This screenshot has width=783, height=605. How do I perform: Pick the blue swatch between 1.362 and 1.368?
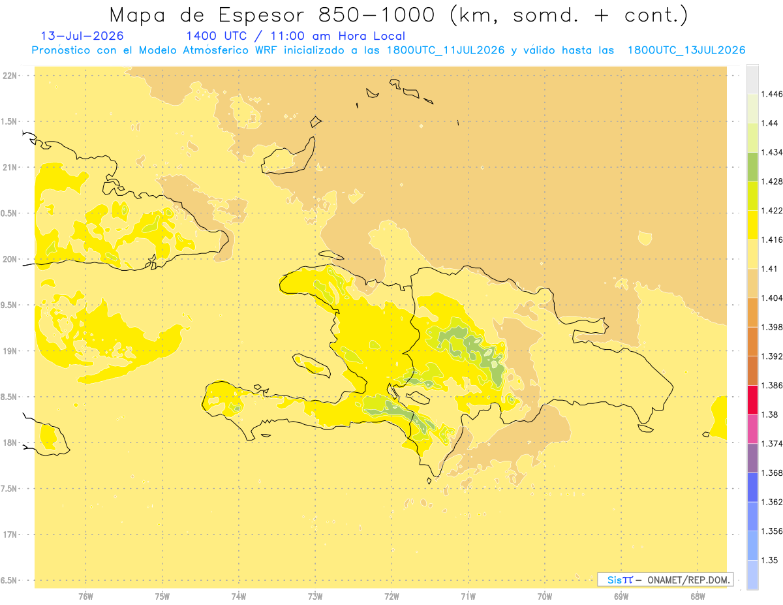(x=752, y=488)
